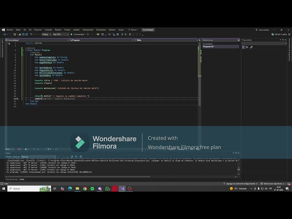The height and width of the screenshot is (219, 292).
Task: Open Google Chrome from the taskbar
Action: pos(85,188)
